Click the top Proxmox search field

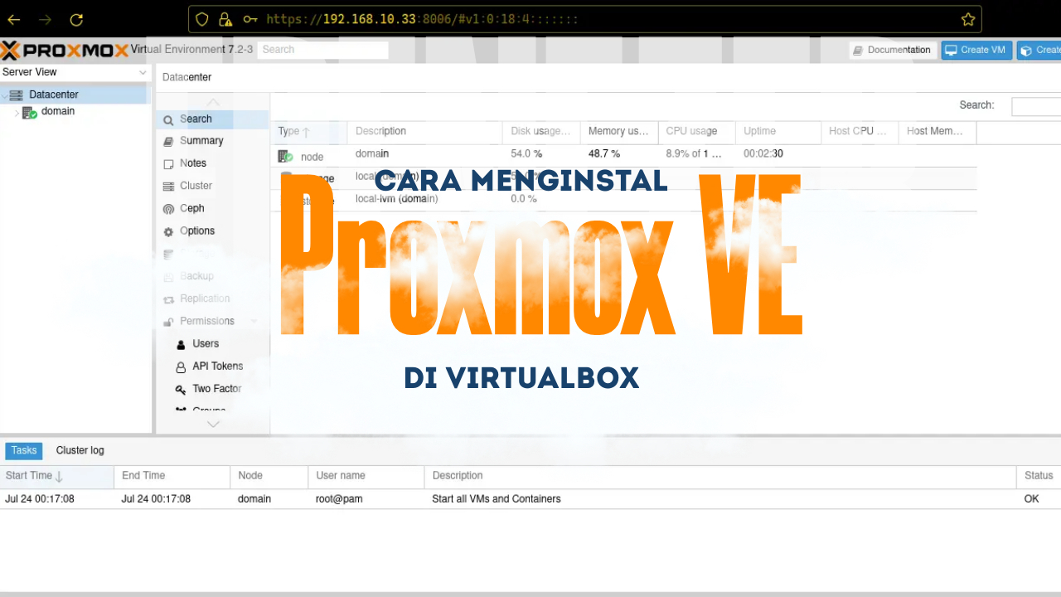coord(322,50)
